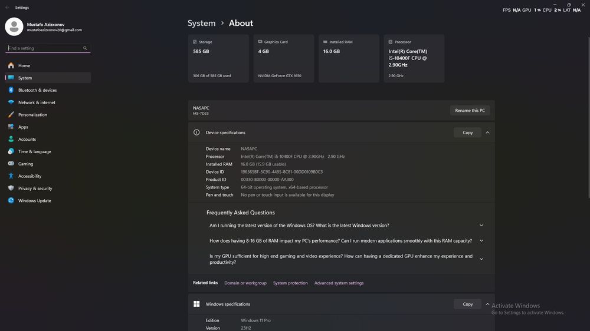Click the Rename this PC button
Image resolution: width=590 pixels, height=331 pixels.
(x=470, y=111)
